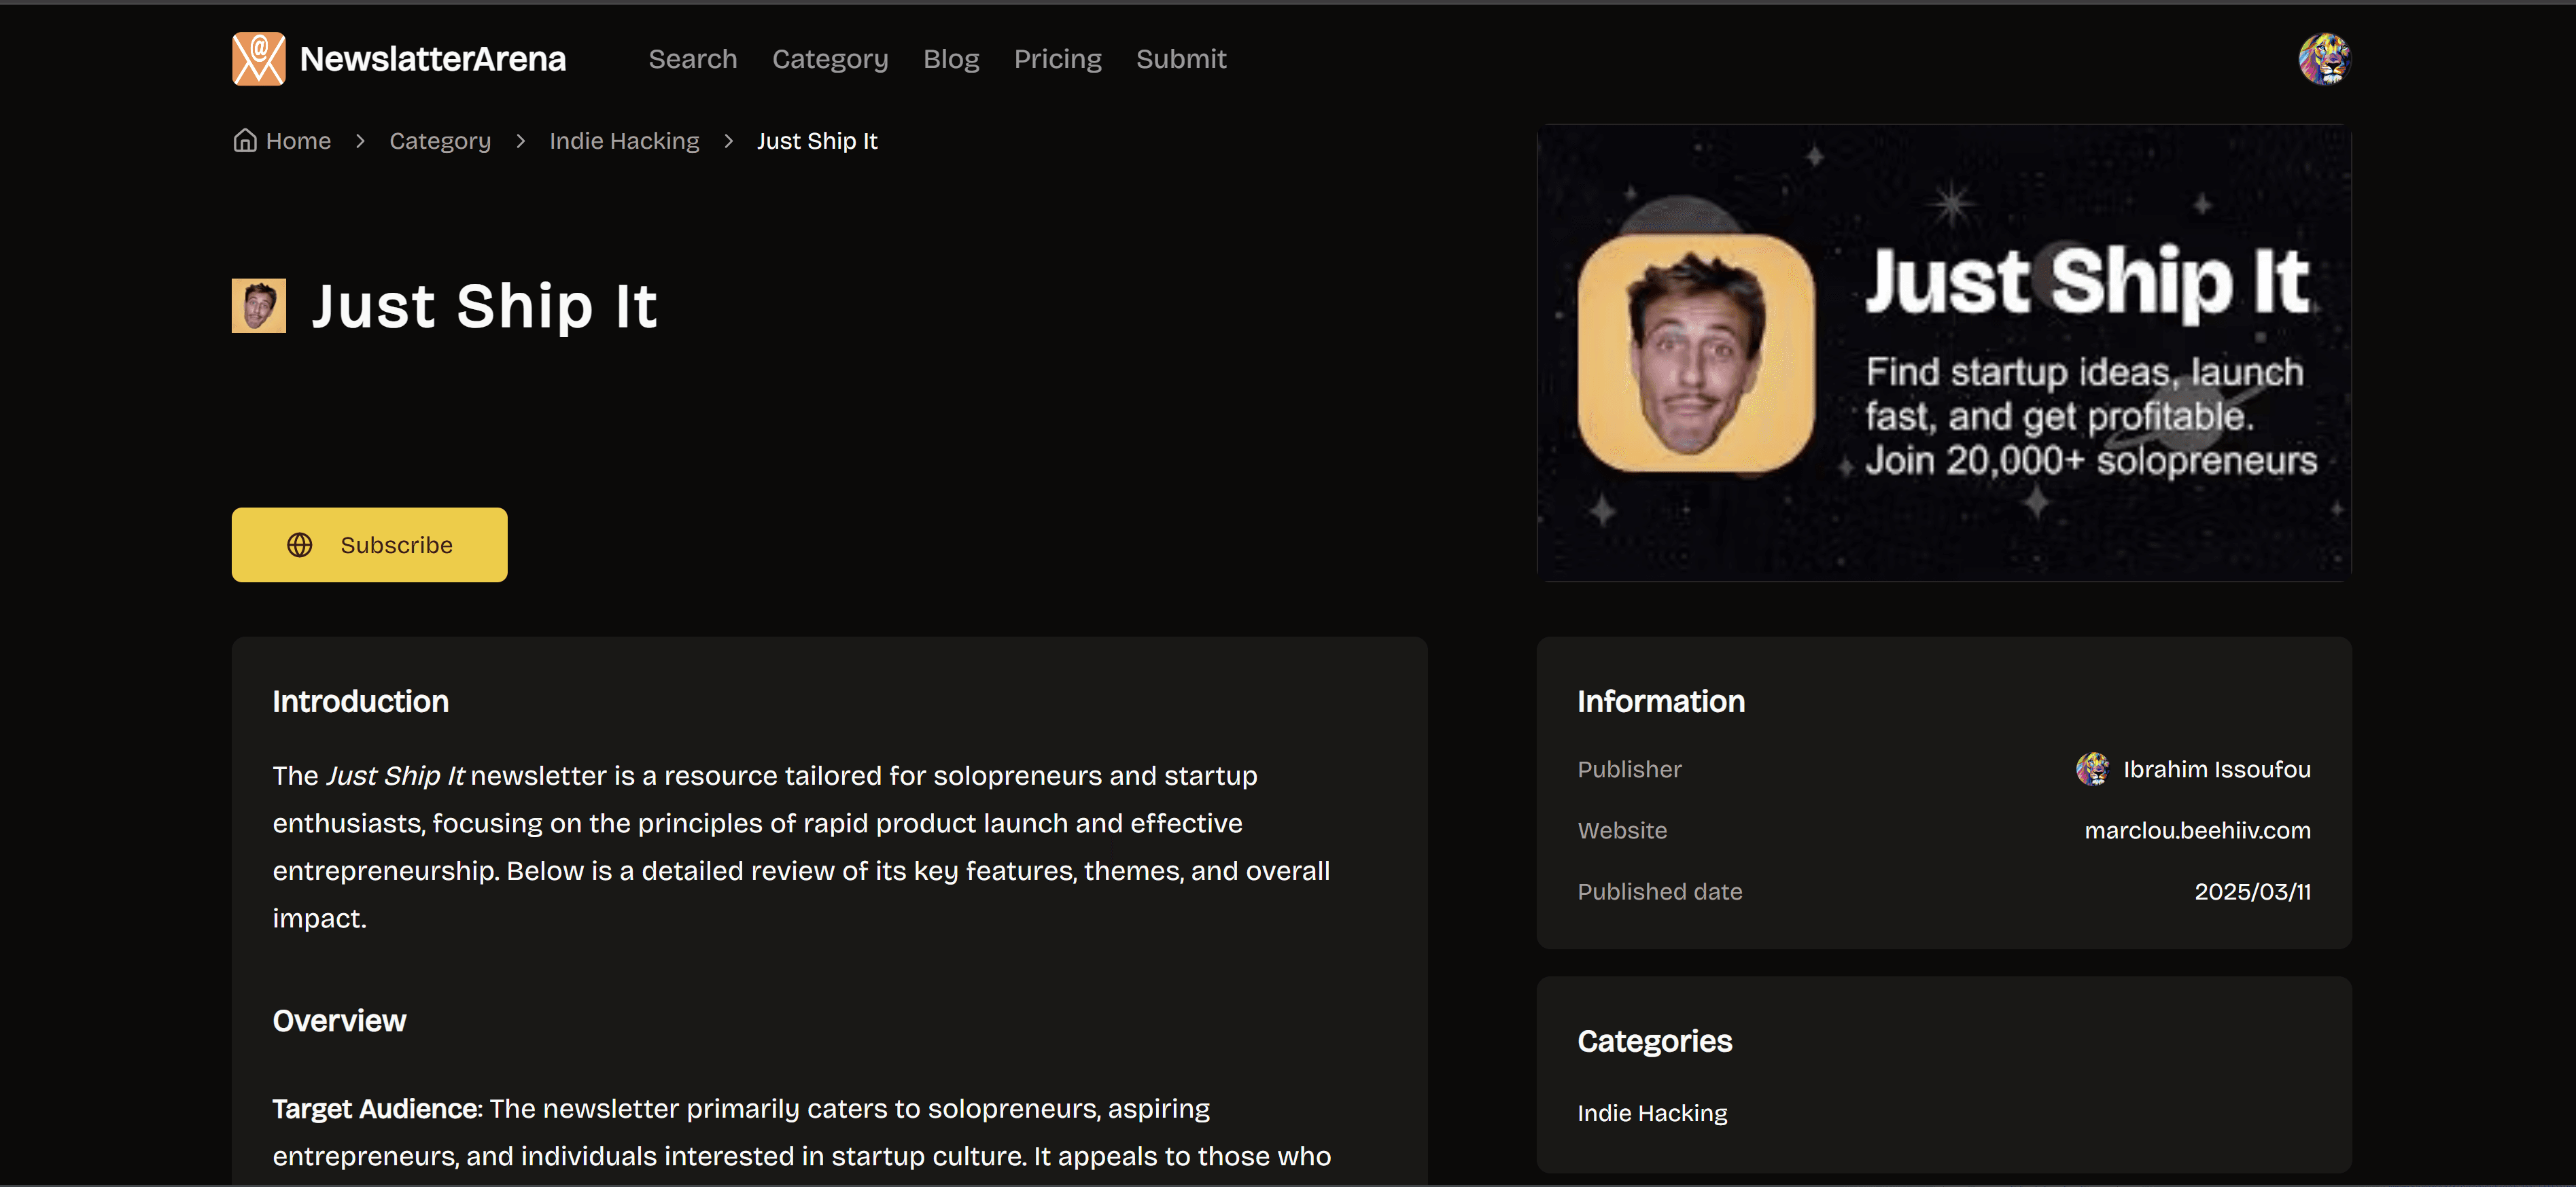Click the NewslatterArena site title text
The height and width of the screenshot is (1187, 2576).
(x=432, y=59)
